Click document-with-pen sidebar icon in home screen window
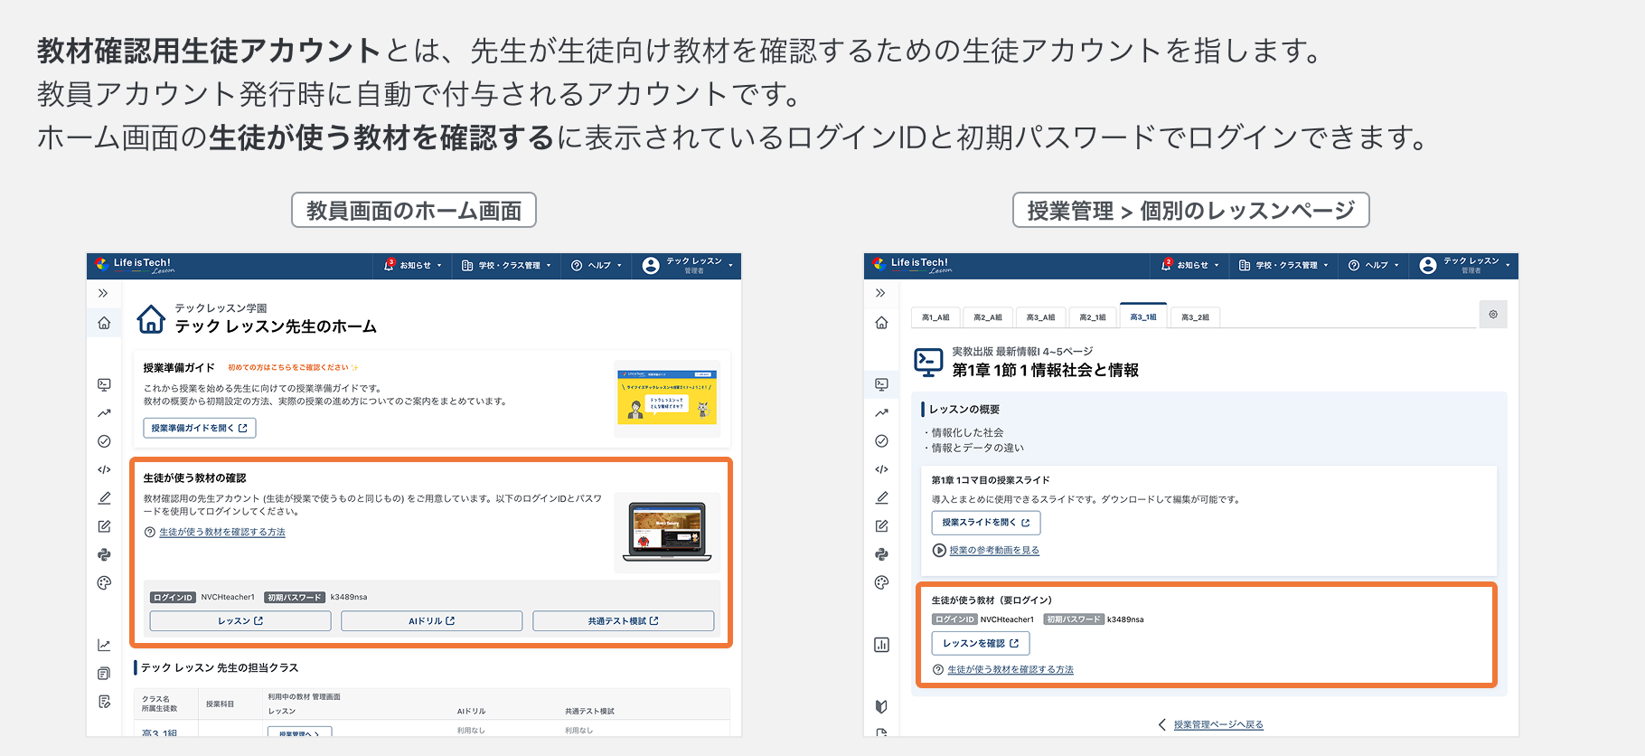 point(104,702)
